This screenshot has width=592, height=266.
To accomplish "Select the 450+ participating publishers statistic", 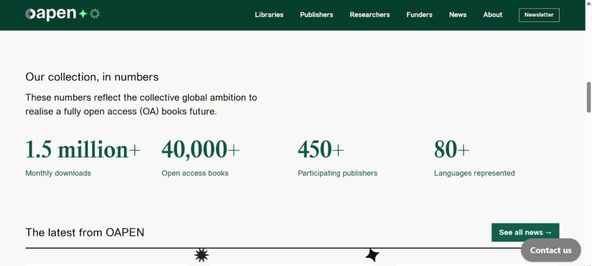I will pyautogui.click(x=321, y=150).
